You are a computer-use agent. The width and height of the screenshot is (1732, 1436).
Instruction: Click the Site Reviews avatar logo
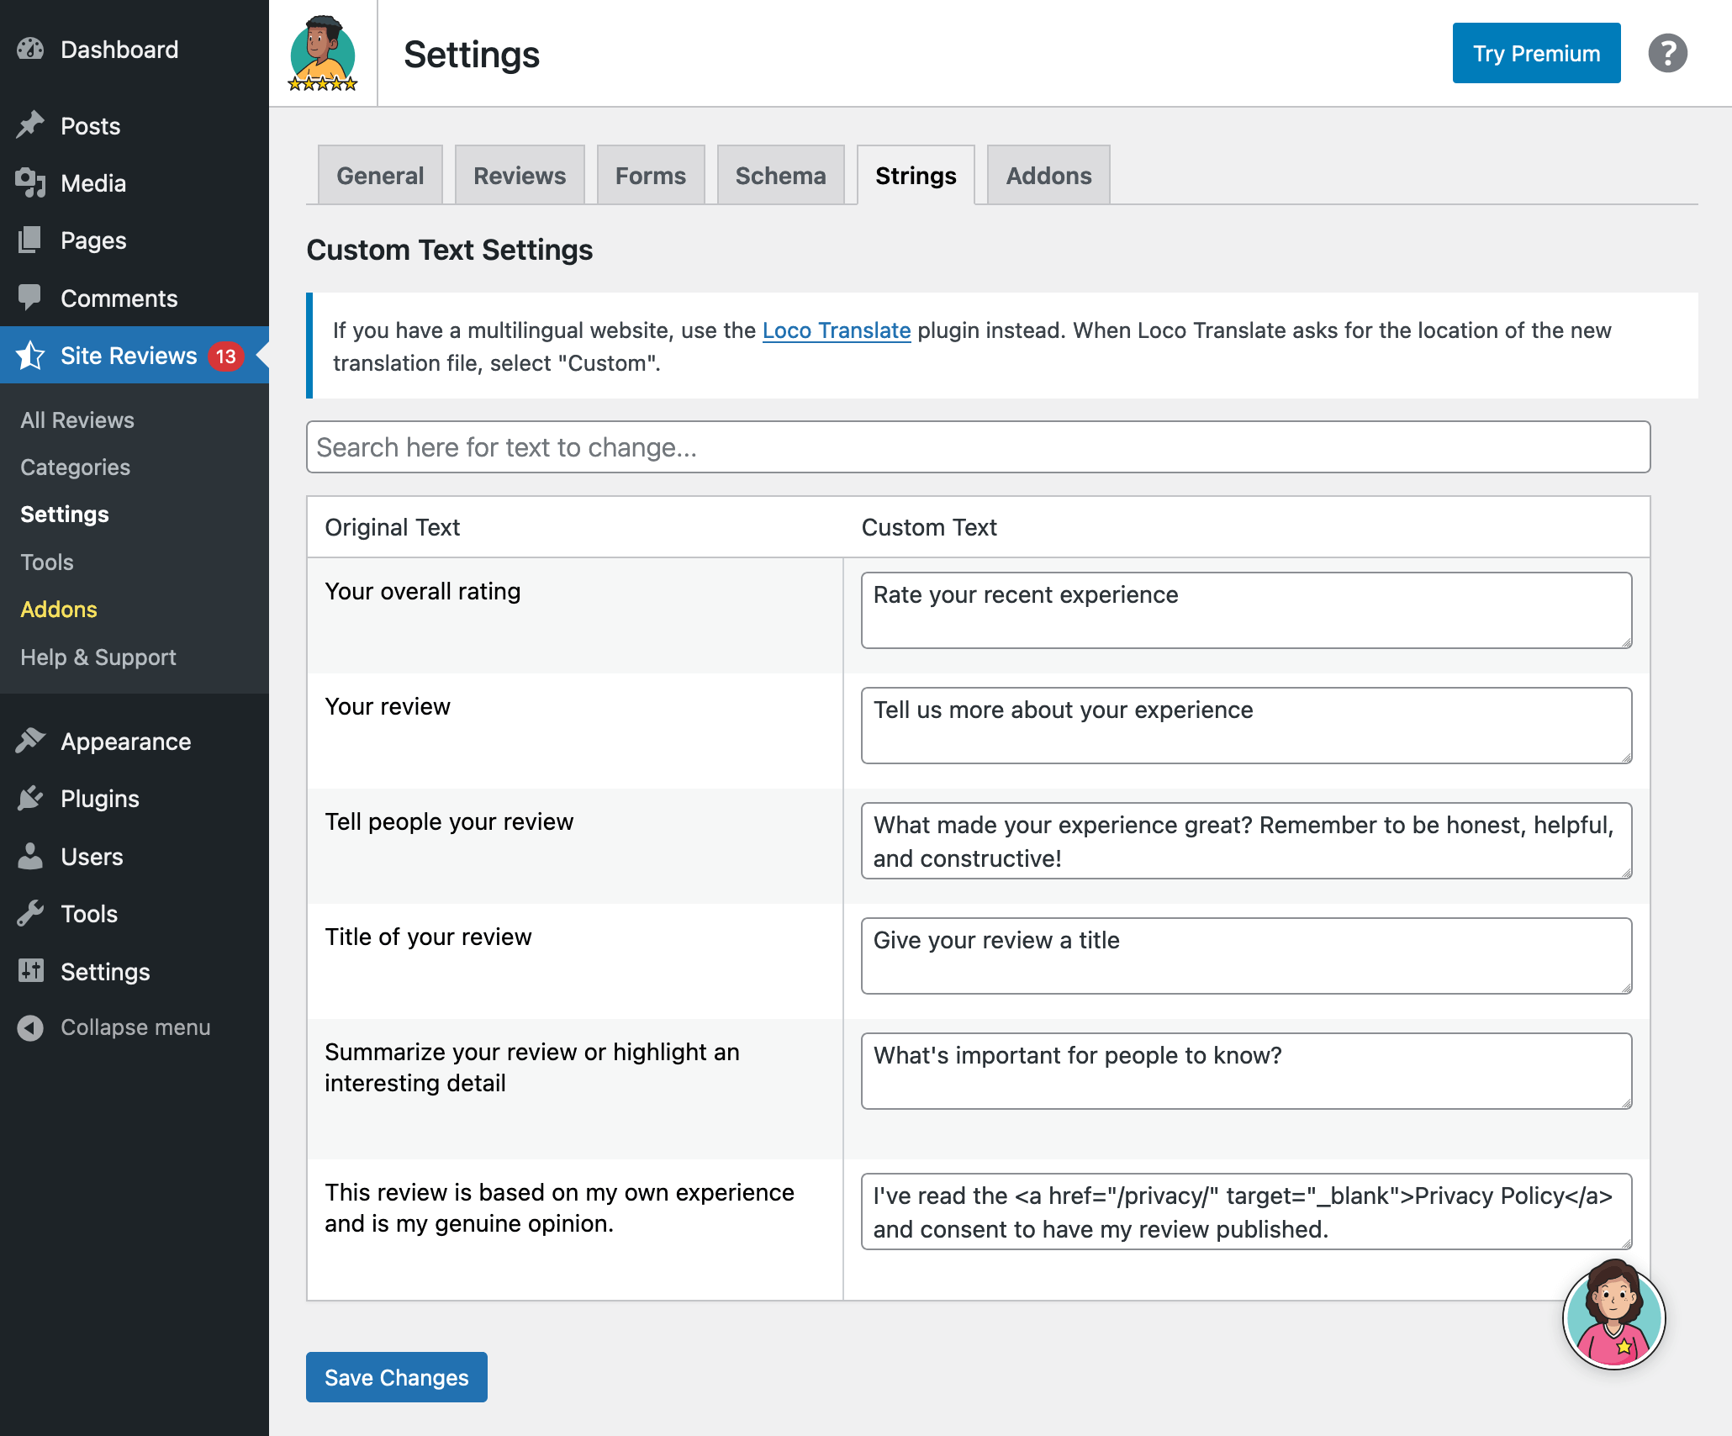(323, 54)
